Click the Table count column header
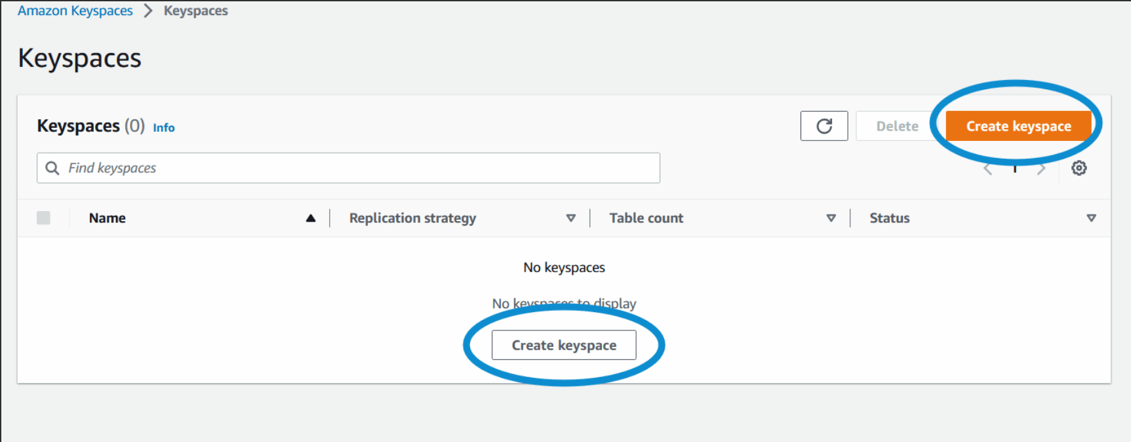The height and width of the screenshot is (442, 1131). click(x=646, y=218)
